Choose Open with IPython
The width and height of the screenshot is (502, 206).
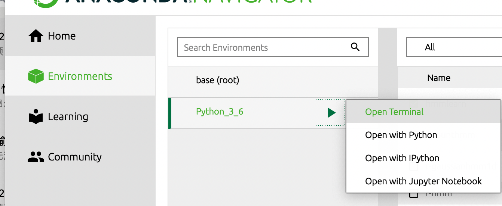[x=423, y=158]
